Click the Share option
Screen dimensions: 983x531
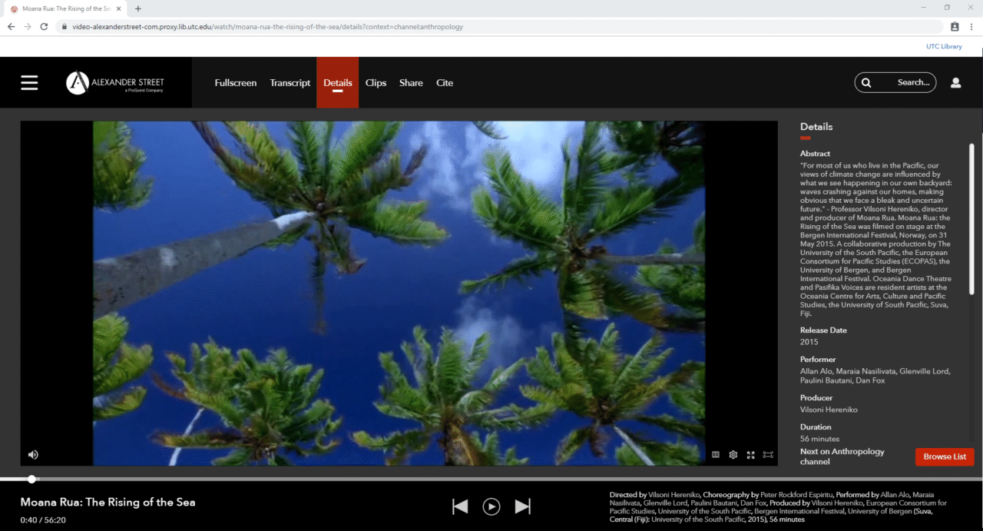point(411,83)
